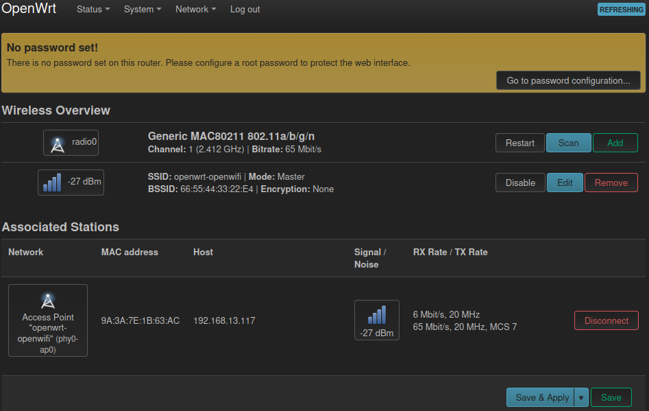This screenshot has width=649, height=411.
Task: Edit the openwrt-openwifi network
Action: pyautogui.click(x=565, y=183)
